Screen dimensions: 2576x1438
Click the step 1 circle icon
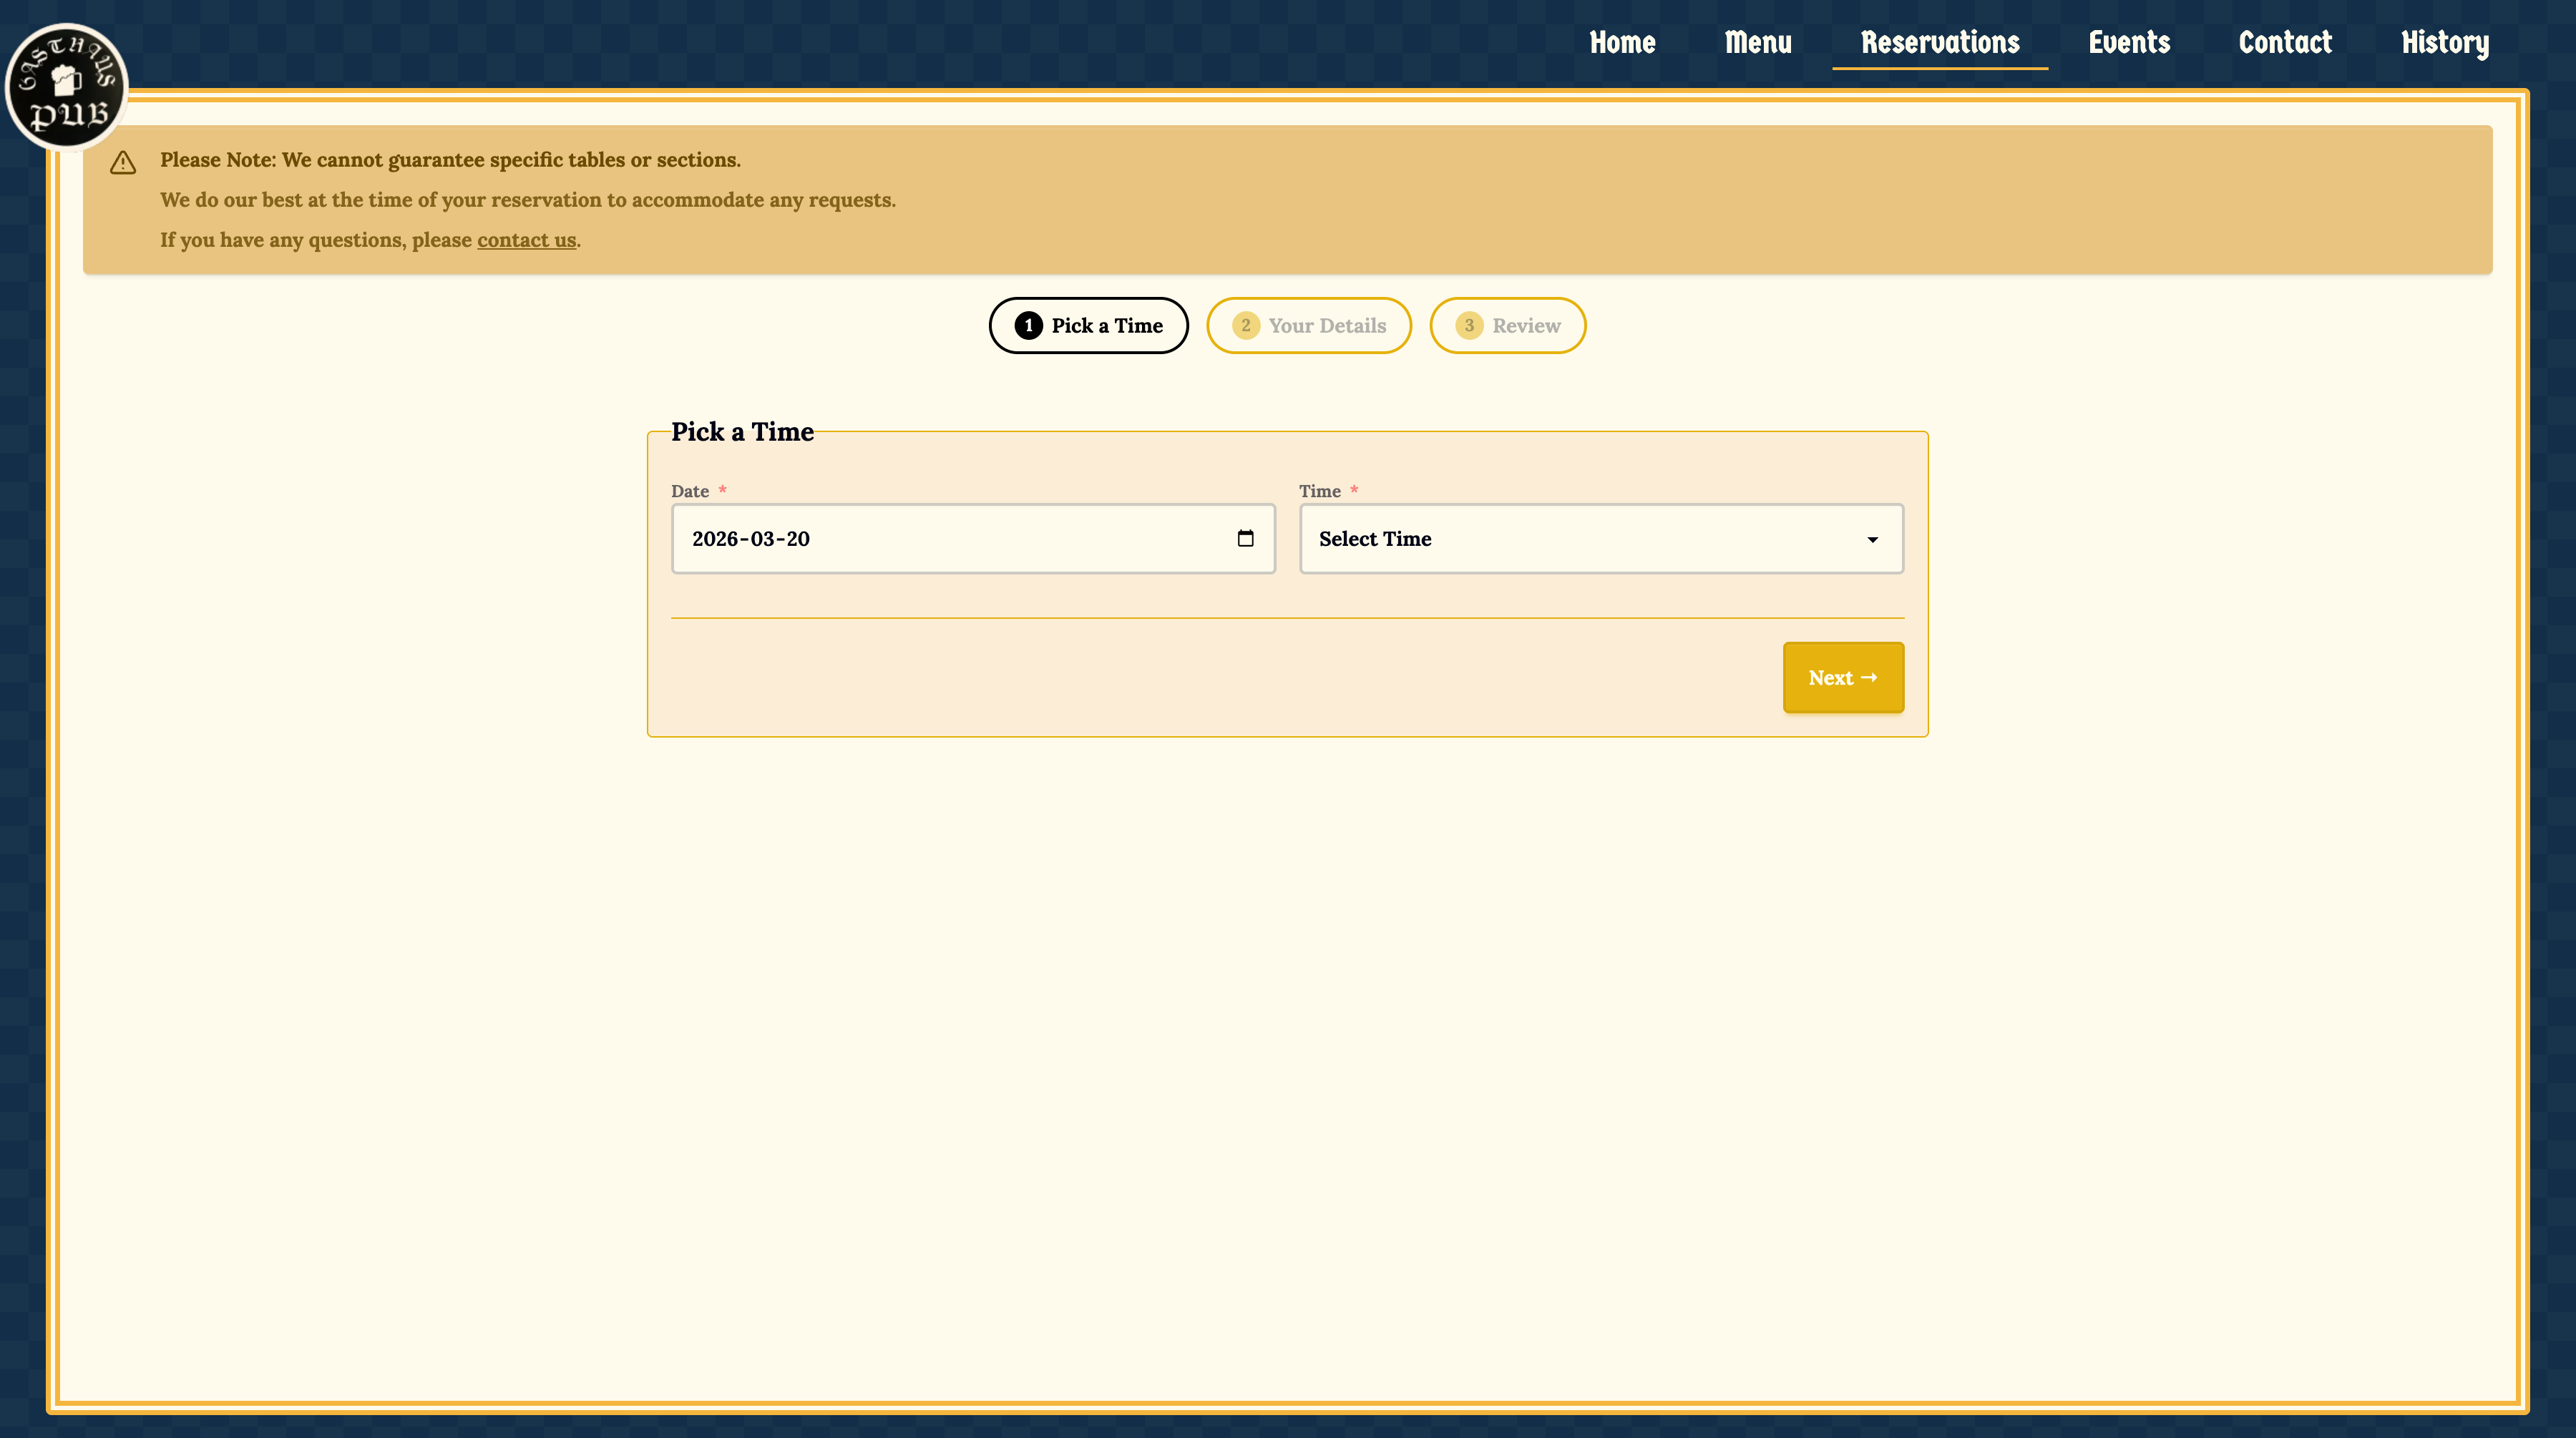(x=1029, y=325)
